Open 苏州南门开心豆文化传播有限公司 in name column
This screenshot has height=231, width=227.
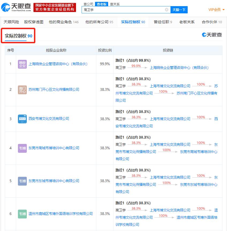pos(54,89)
